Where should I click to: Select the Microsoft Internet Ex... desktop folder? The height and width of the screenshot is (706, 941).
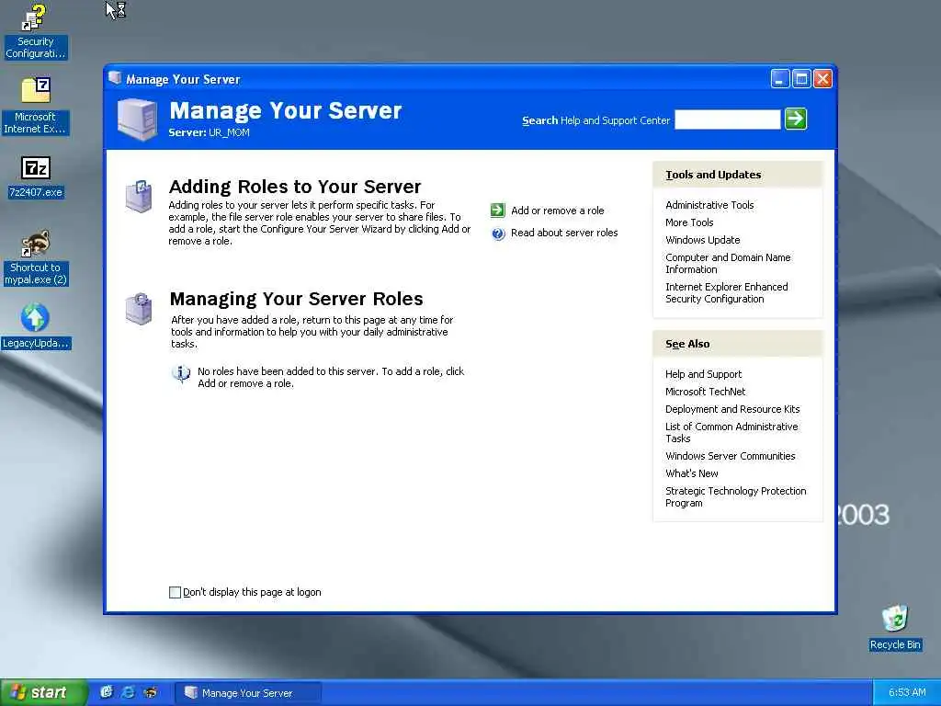pyautogui.click(x=36, y=106)
